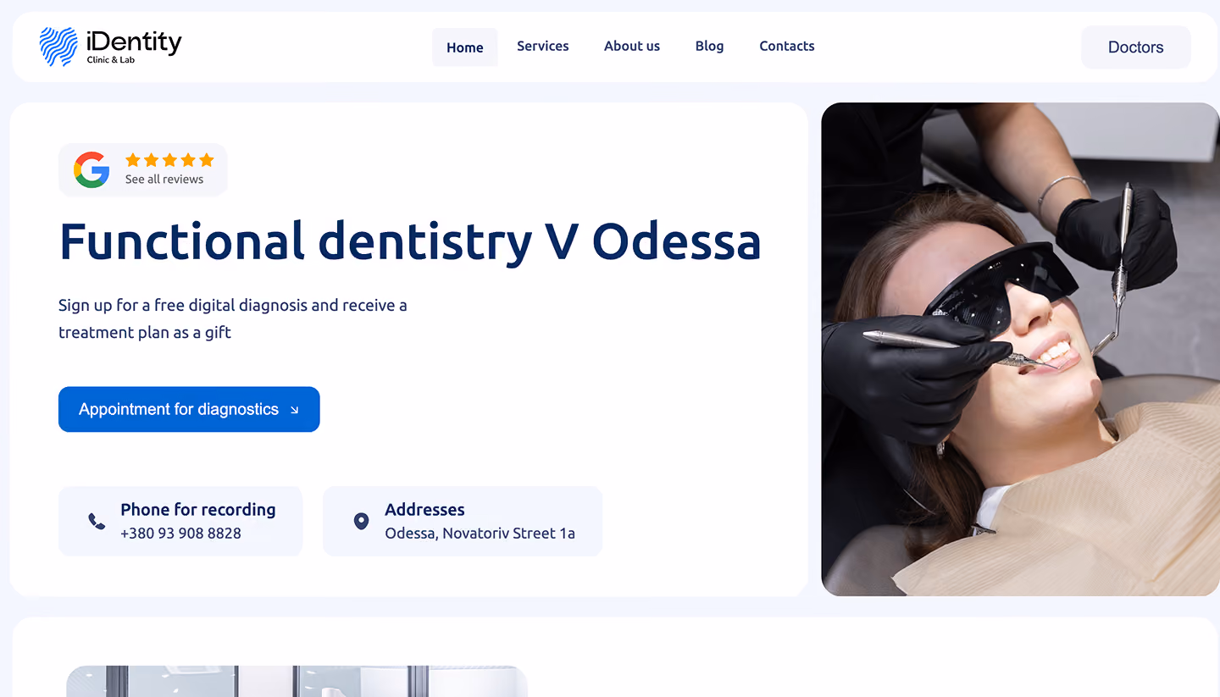1220x697 pixels.
Task: Click the Phone for recording label
Action: pyautogui.click(x=198, y=510)
